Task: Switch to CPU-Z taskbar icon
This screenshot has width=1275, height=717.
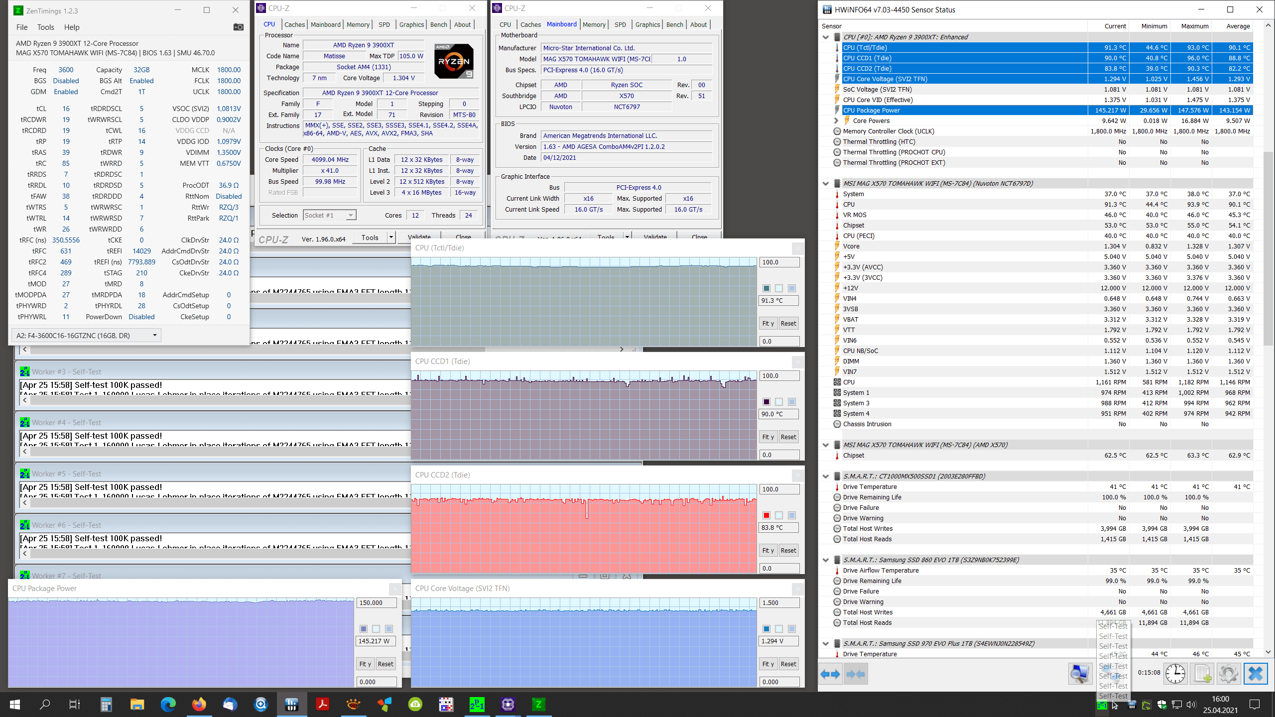Action: coord(508,704)
